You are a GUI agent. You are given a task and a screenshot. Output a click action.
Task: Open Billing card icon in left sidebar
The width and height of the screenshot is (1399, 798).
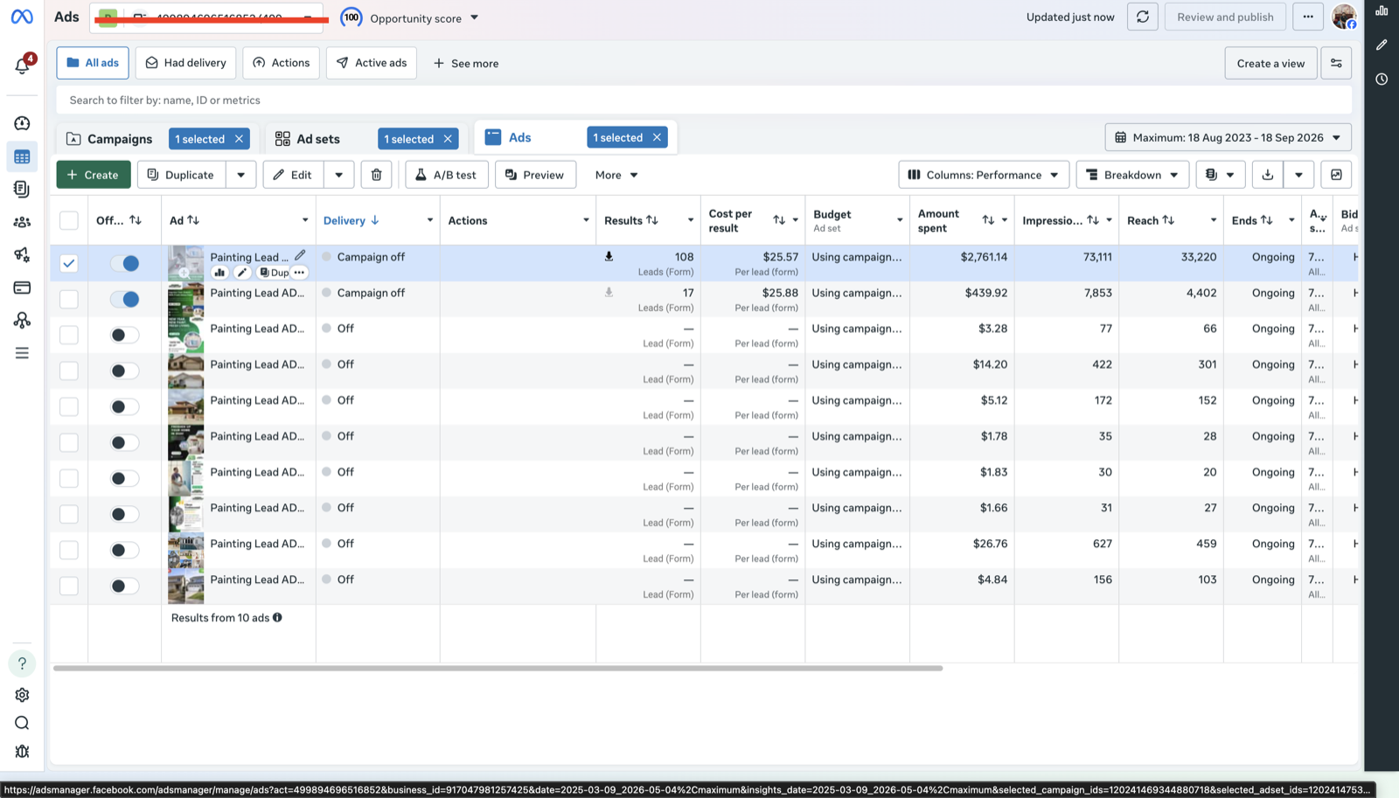[x=22, y=288]
